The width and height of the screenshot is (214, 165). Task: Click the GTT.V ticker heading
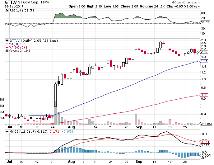[x=11, y=2]
